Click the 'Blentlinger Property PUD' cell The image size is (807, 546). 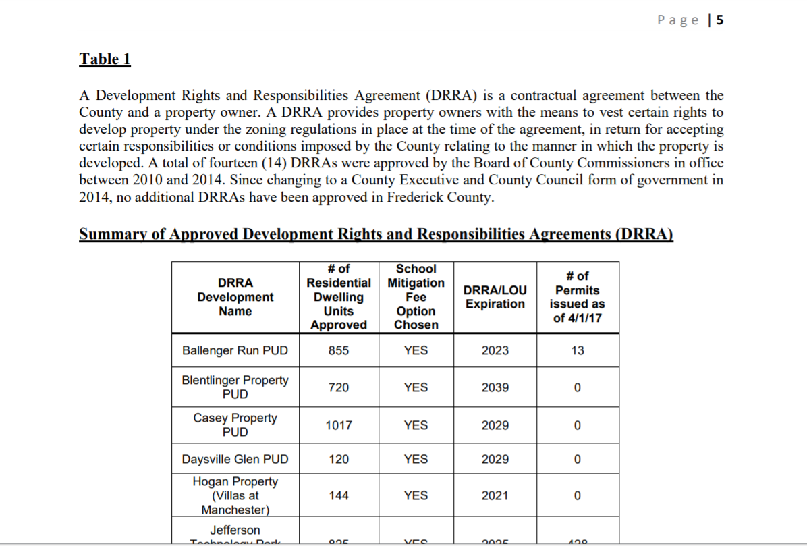pos(235,387)
